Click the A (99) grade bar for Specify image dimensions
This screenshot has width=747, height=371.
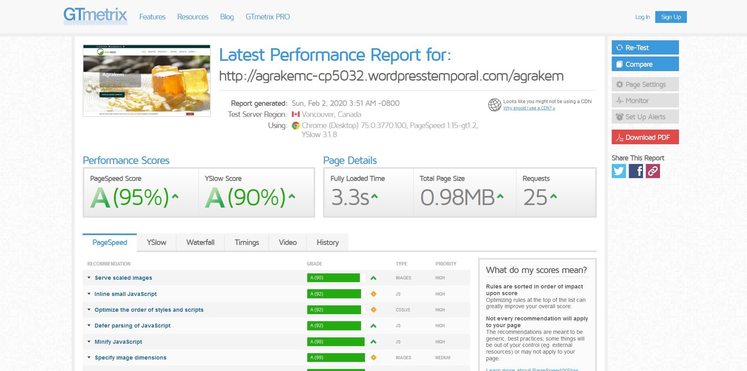pyautogui.click(x=336, y=358)
